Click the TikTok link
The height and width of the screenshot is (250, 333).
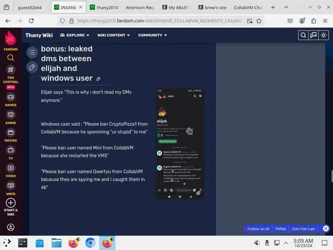click(280, 229)
